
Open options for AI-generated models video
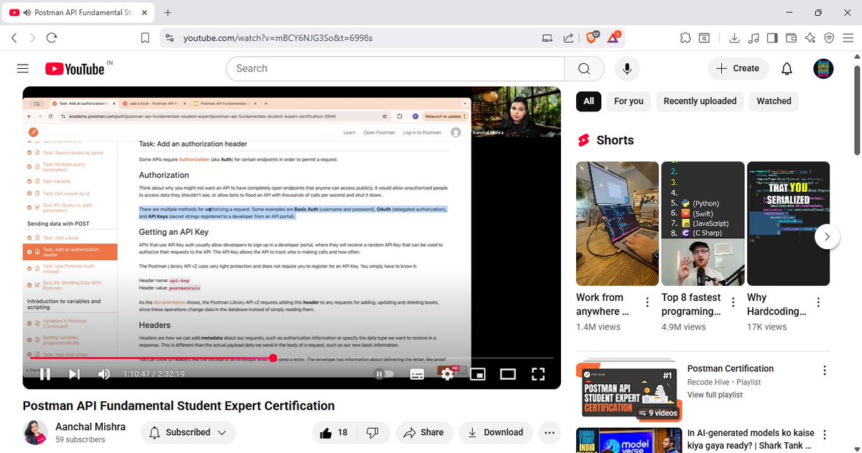tap(825, 435)
